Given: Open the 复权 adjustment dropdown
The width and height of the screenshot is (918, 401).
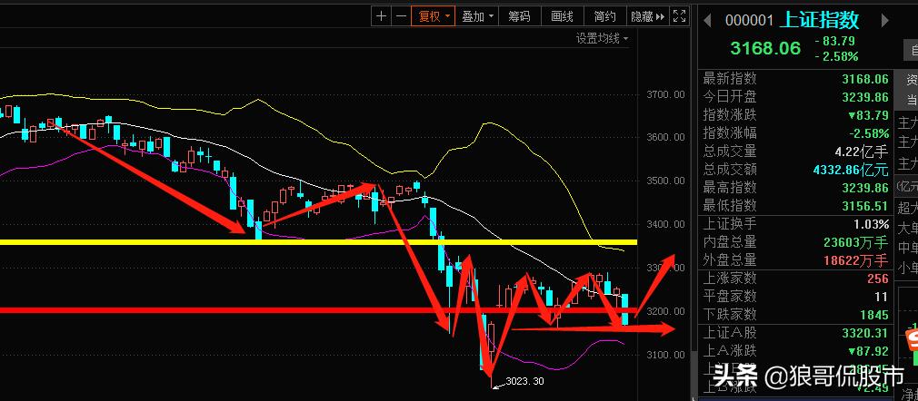Looking at the screenshot, I should pyautogui.click(x=433, y=16).
